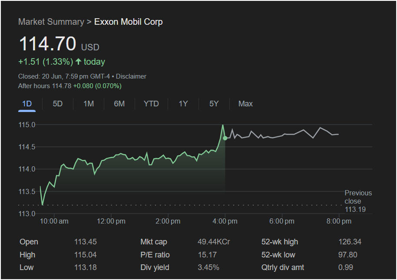Click the 10:00 am axis label
The image size is (397, 280).
(54, 221)
